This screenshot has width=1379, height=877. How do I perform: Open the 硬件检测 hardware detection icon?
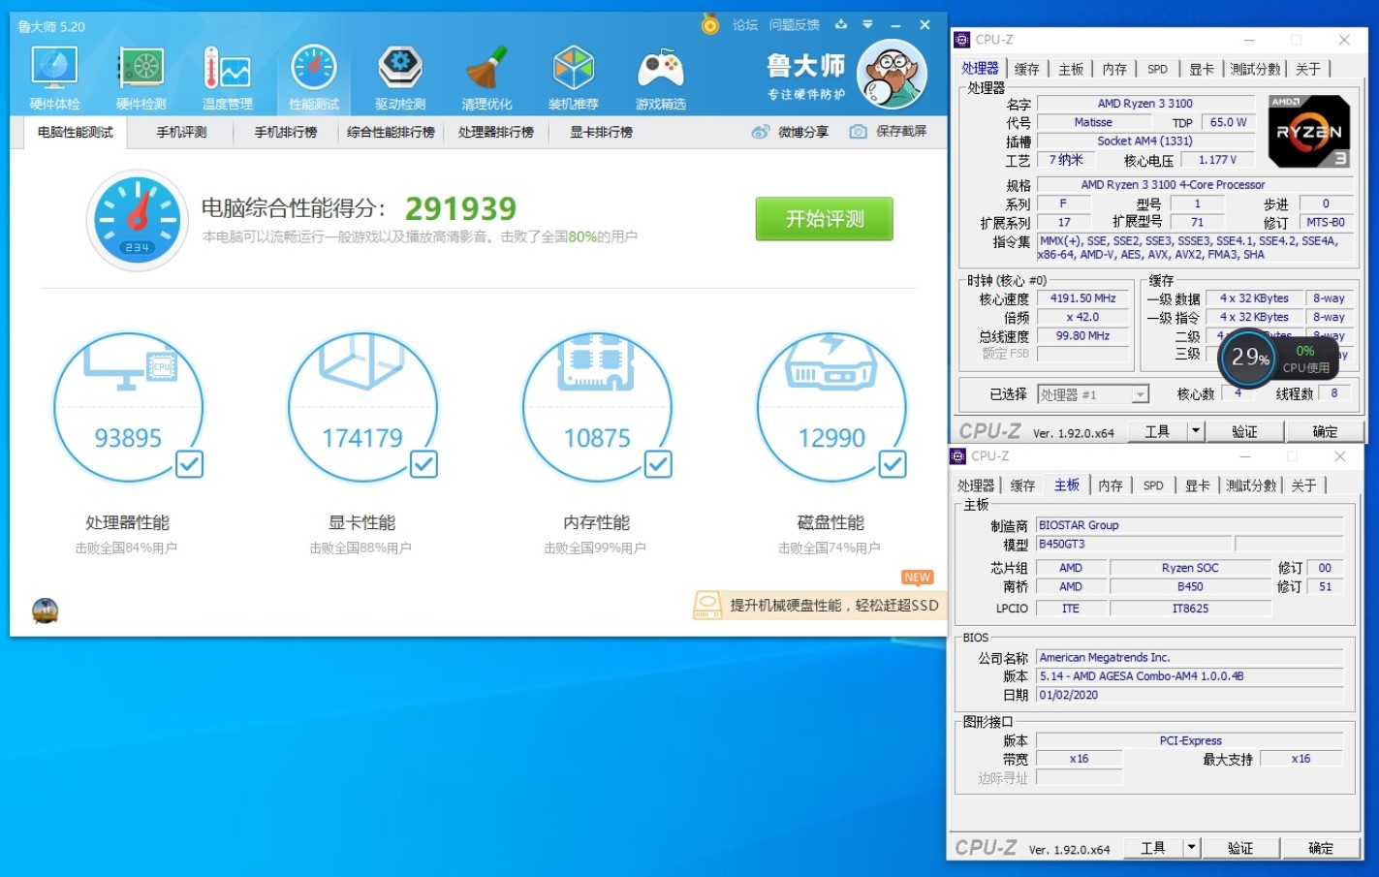click(141, 68)
